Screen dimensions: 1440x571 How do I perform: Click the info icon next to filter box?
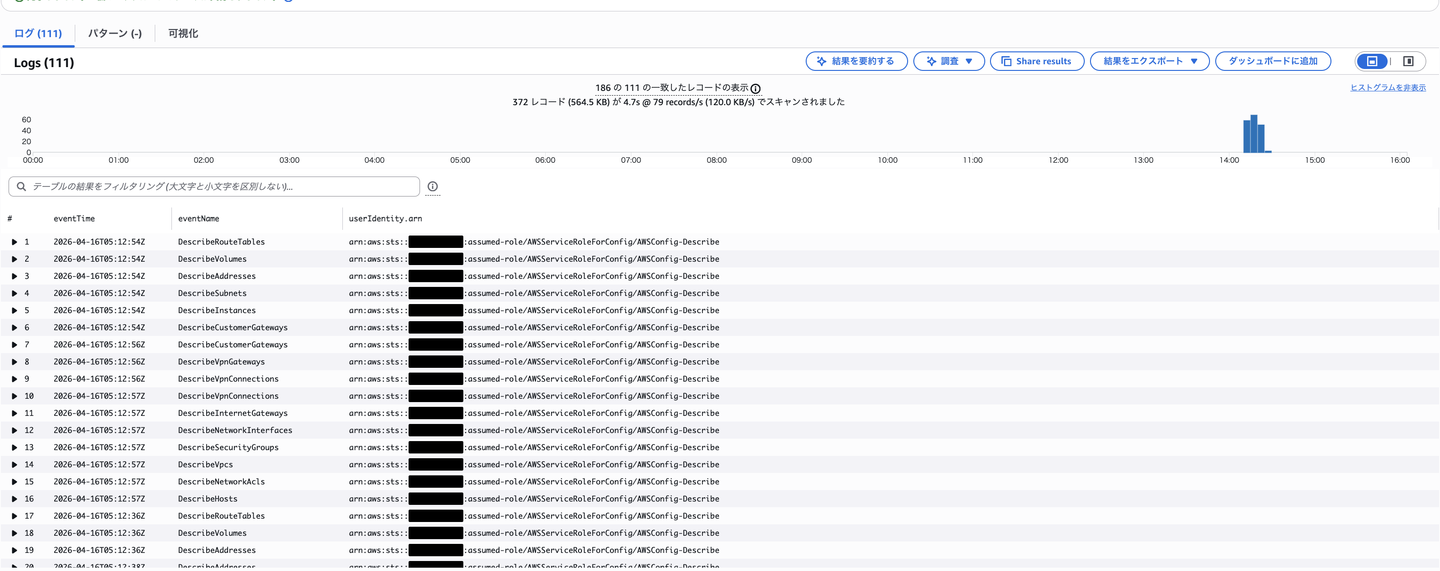click(x=433, y=187)
